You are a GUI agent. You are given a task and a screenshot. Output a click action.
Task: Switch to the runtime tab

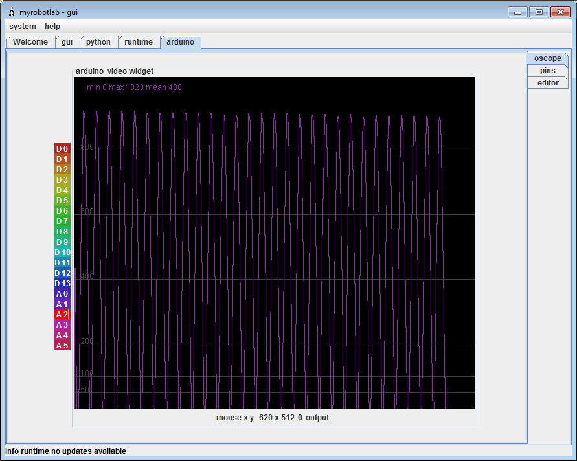coord(139,42)
